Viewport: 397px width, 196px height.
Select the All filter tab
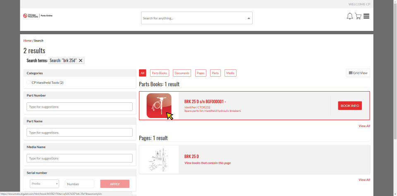coord(143,73)
